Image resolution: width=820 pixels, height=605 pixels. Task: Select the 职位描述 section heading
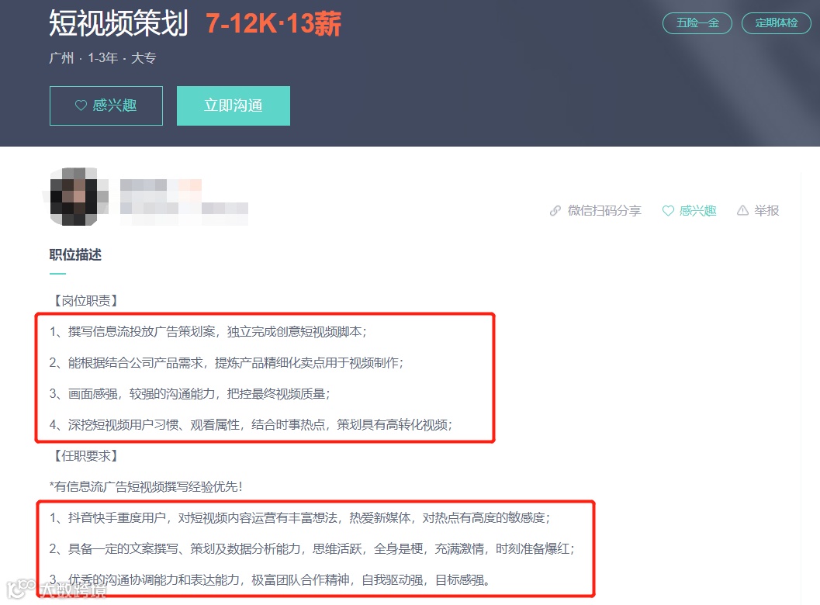[74, 254]
